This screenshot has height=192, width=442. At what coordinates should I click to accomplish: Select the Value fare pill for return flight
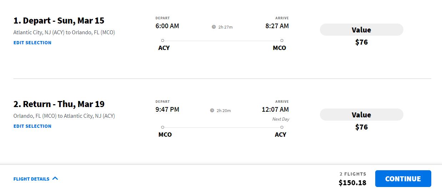361,115
